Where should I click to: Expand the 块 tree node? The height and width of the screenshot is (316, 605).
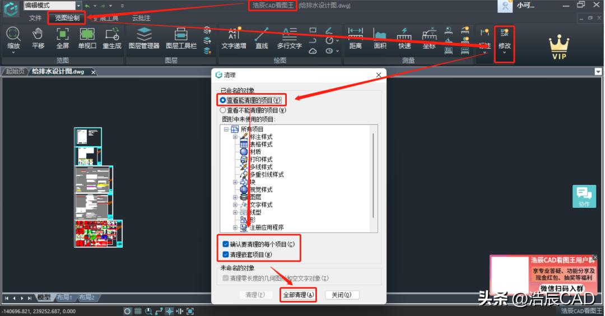click(x=235, y=182)
